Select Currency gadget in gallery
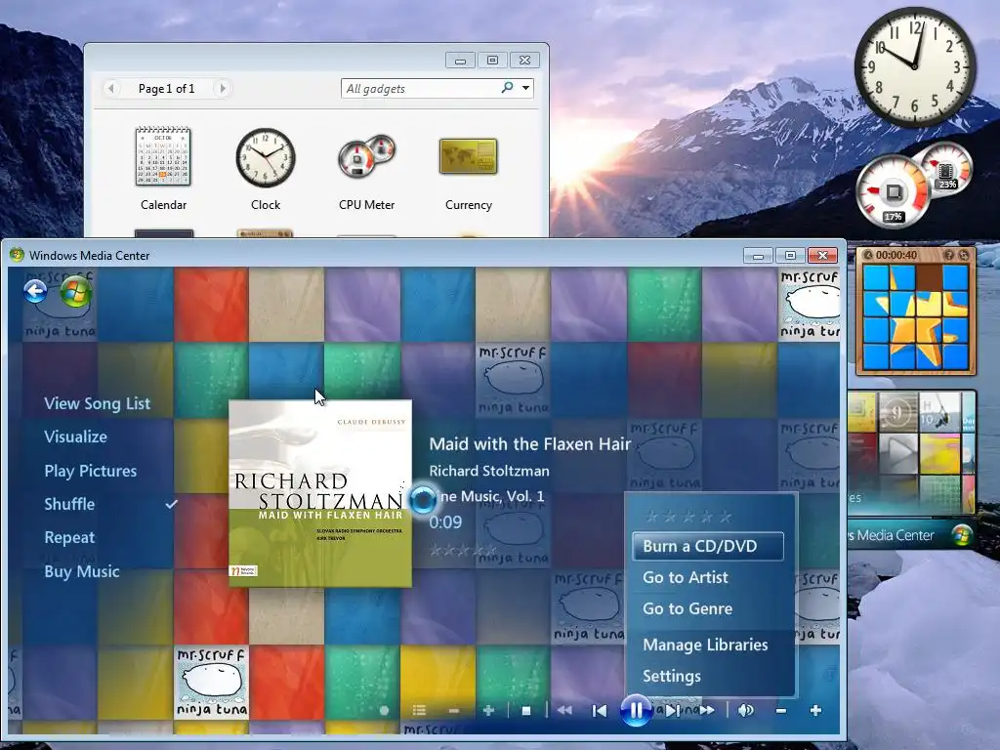This screenshot has height=750, width=1000. 468,172
